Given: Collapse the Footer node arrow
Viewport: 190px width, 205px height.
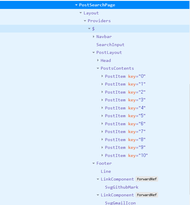Looking at the screenshot, I should [94, 163].
